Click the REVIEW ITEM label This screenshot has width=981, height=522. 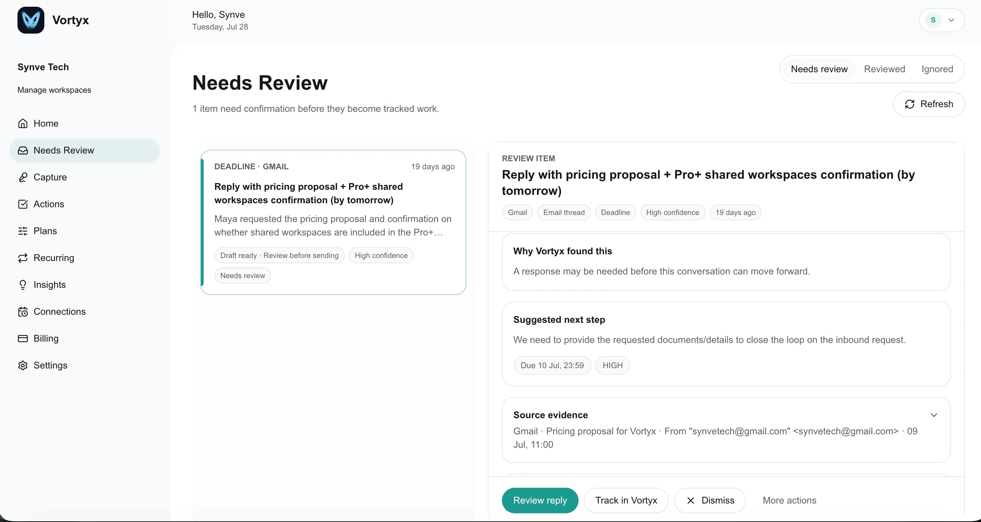point(528,159)
